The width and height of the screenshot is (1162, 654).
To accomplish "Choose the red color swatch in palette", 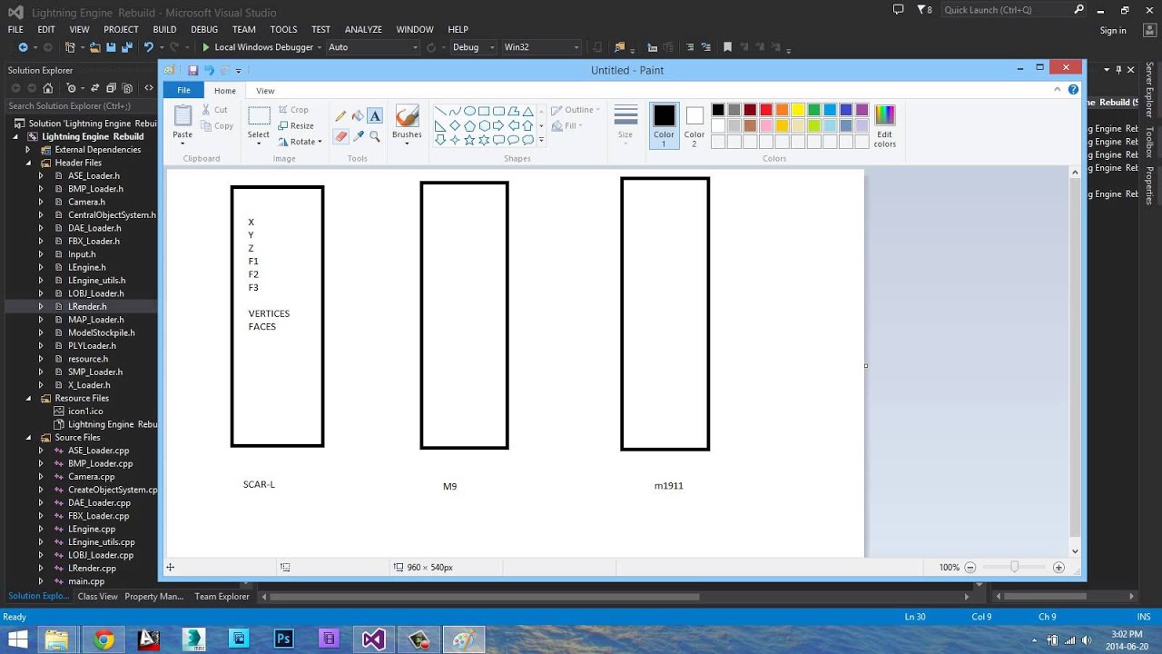I will 765,110.
